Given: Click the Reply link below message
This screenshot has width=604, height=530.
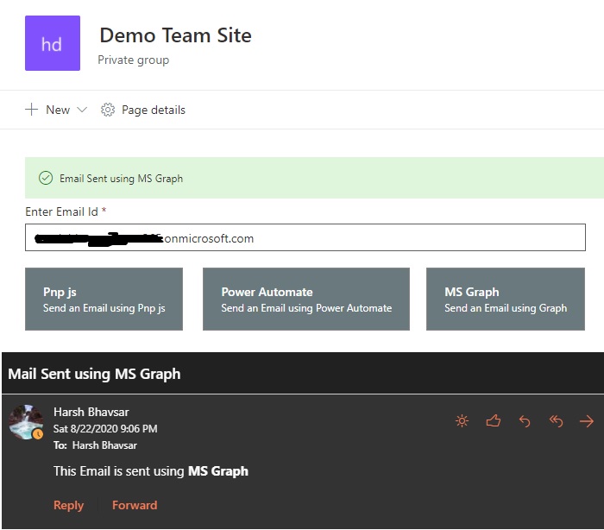Looking at the screenshot, I should (68, 505).
